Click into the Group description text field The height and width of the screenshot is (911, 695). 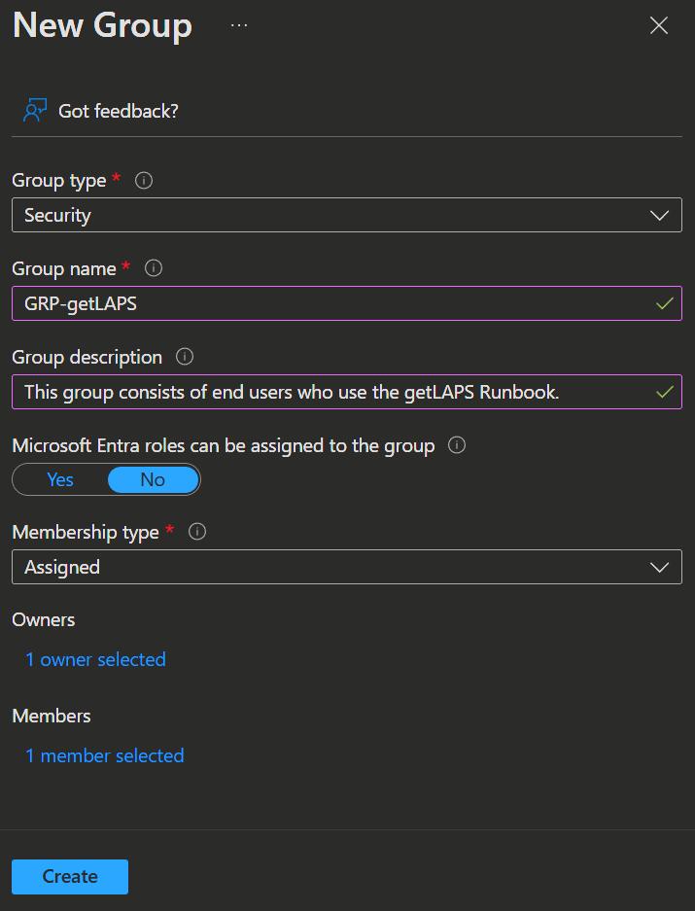[330, 392]
